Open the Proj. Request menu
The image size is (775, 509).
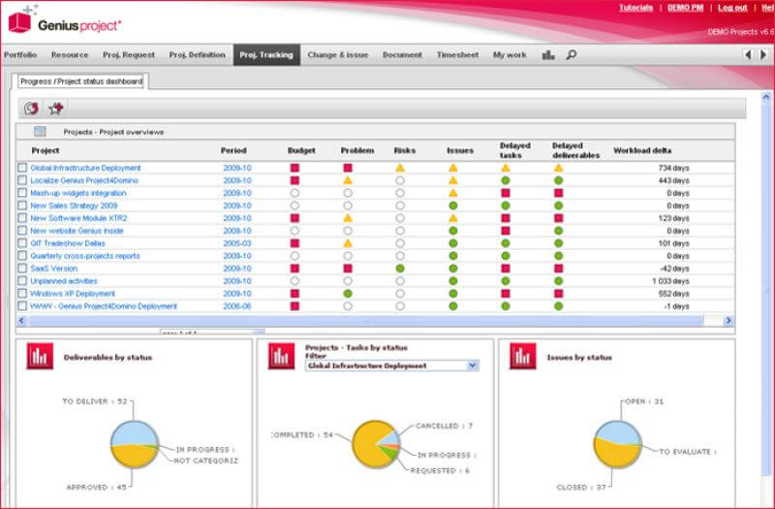pos(129,55)
